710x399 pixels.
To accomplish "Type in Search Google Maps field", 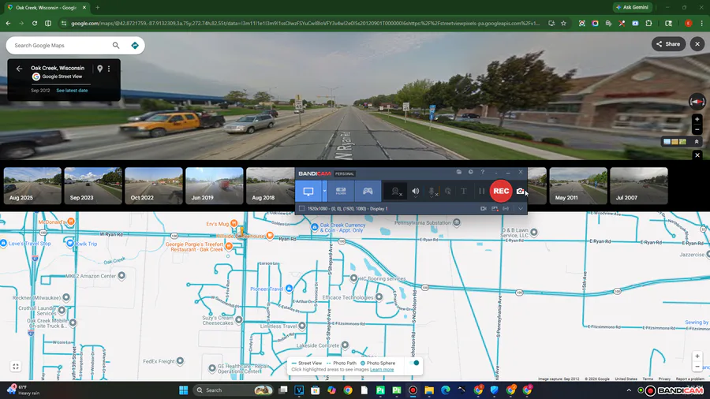I will click(61, 45).
